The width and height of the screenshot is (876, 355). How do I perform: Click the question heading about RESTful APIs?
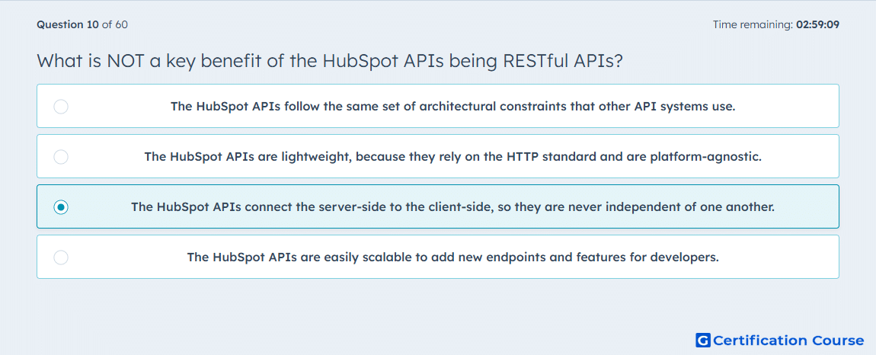[x=330, y=60]
